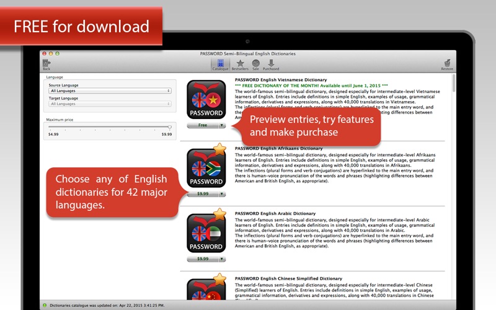Screen dimensions: 496x310
Task: Click the $9.99 maximum price label
Action: (x=167, y=135)
